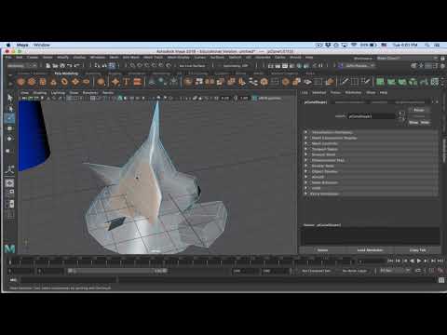Choose the Move tool in the toolbox
The image size is (447, 335).
9,128
